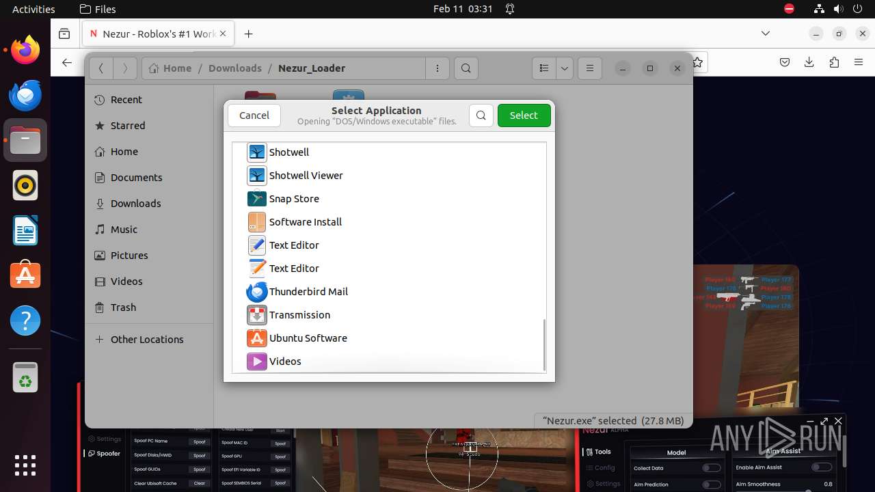Image resolution: width=875 pixels, height=492 pixels.
Task: Select Shotwell Viewer in the list
Action: tap(388, 176)
